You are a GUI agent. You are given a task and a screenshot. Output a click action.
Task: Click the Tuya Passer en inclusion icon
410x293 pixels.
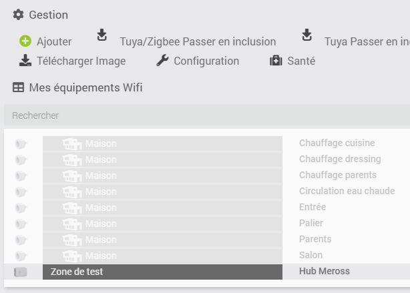click(306, 35)
